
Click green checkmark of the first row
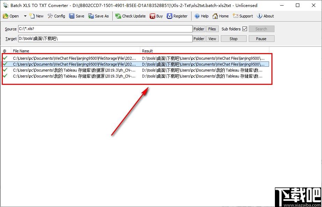coord(5,58)
